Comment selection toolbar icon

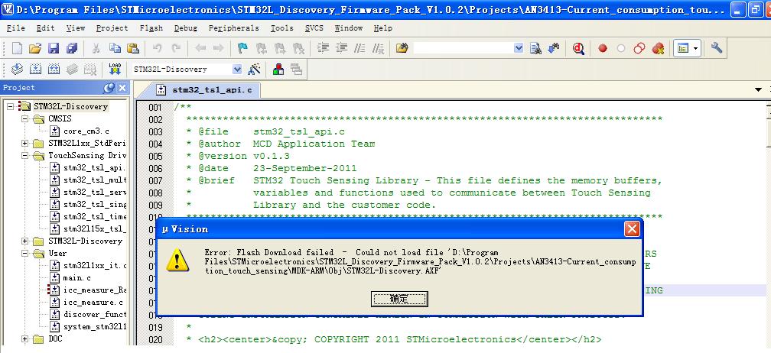click(x=359, y=48)
